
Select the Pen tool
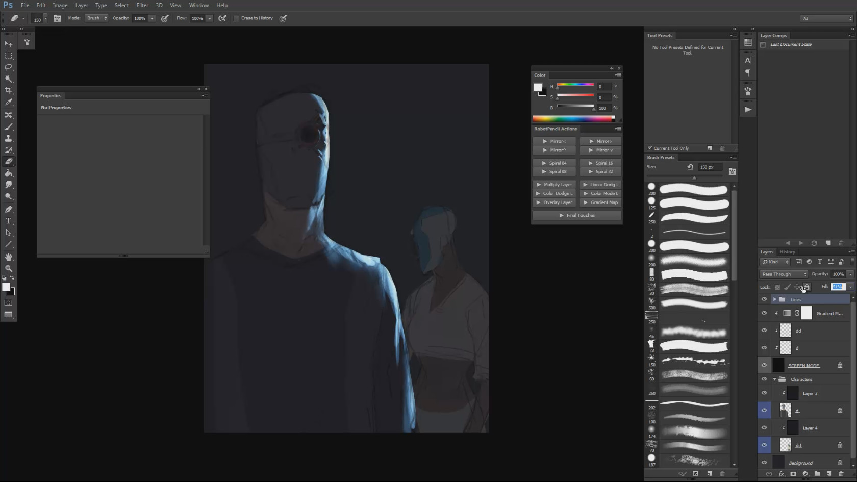coord(9,209)
